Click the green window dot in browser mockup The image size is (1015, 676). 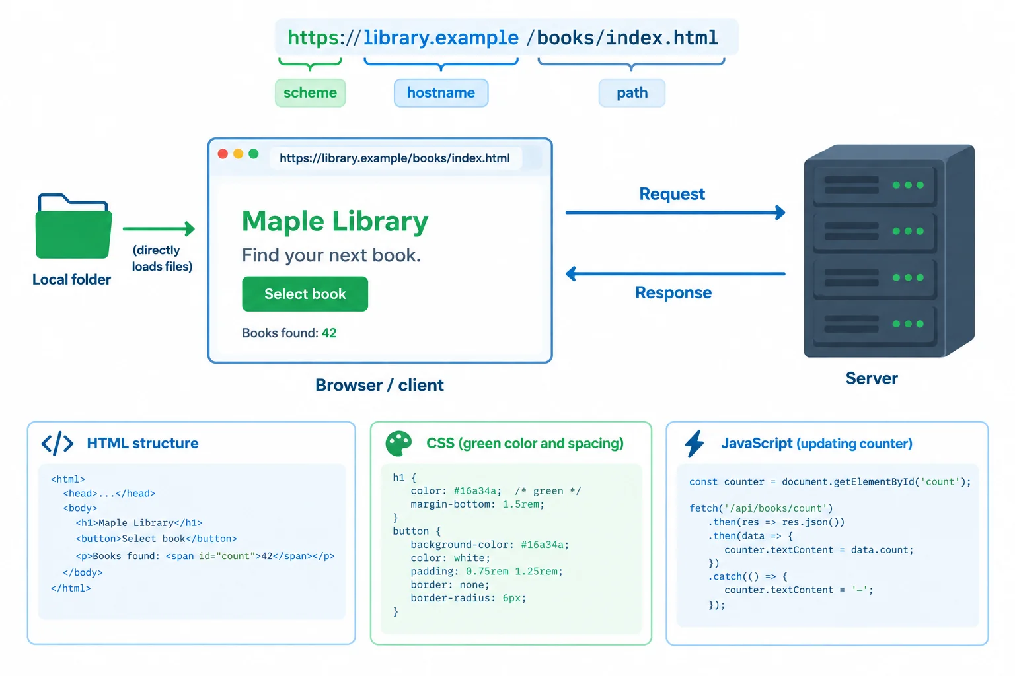pos(253,154)
